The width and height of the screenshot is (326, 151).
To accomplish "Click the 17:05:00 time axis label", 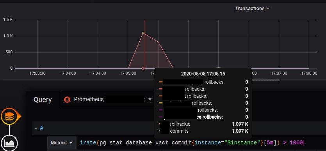I will tap(128, 73).
